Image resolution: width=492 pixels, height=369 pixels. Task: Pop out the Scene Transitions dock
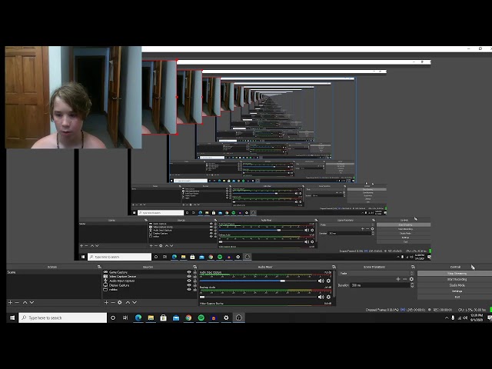(x=413, y=267)
